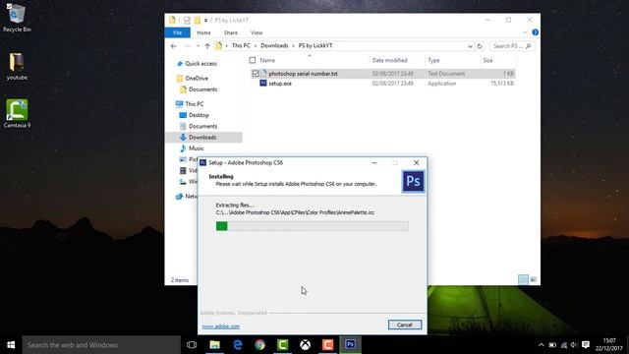Toggle the select-all checkbox in Name header
This screenshot has height=354, width=629.
click(x=253, y=60)
